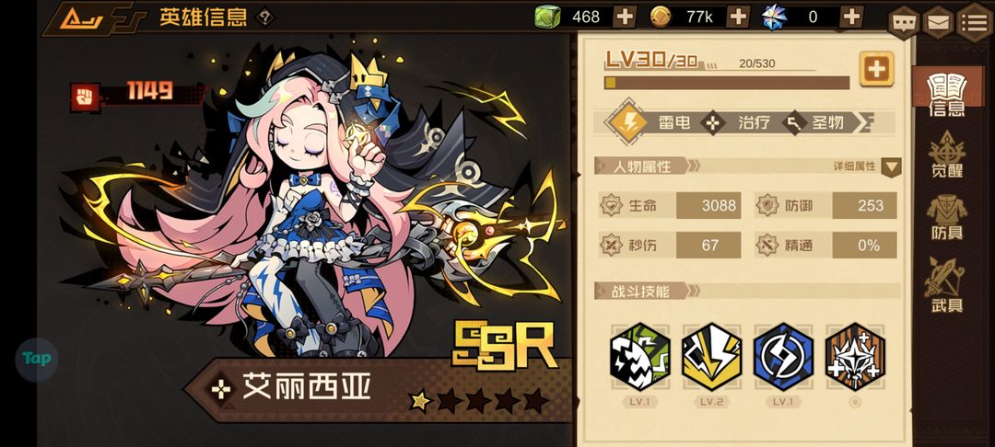
Task: Switch to the 防具 tab
Action: 947,218
